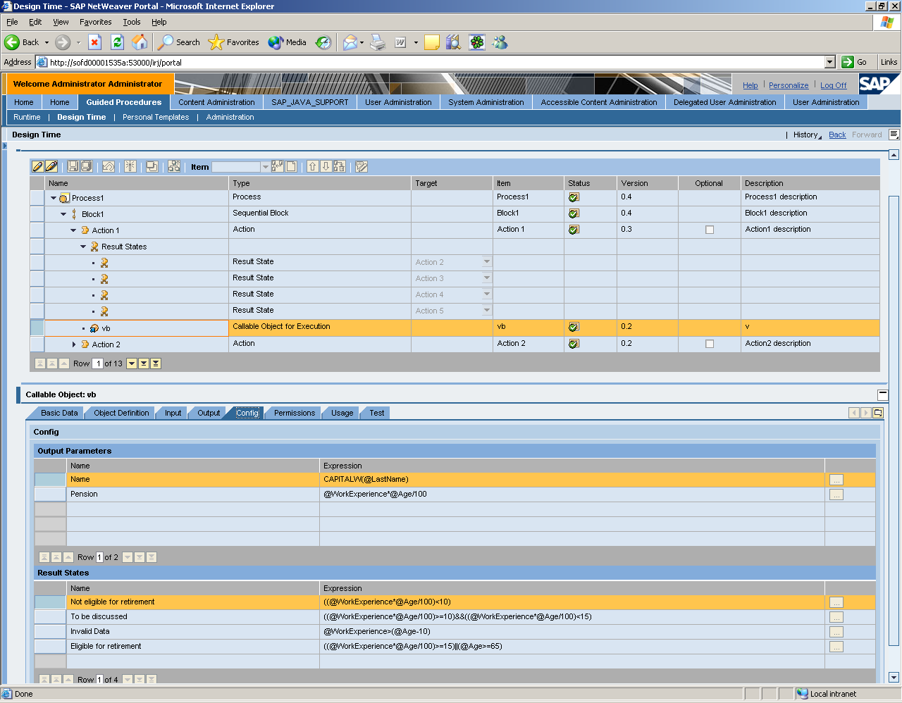Toggle Optional checkbox for Action 1

click(710, 230)
